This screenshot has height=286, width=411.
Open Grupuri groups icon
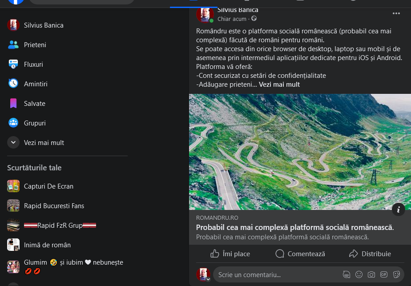(13, 123)
